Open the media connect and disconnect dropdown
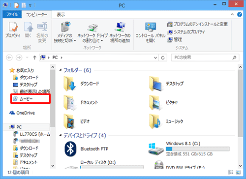Screen dimensions: 246x179 click(x=75, y=40)
